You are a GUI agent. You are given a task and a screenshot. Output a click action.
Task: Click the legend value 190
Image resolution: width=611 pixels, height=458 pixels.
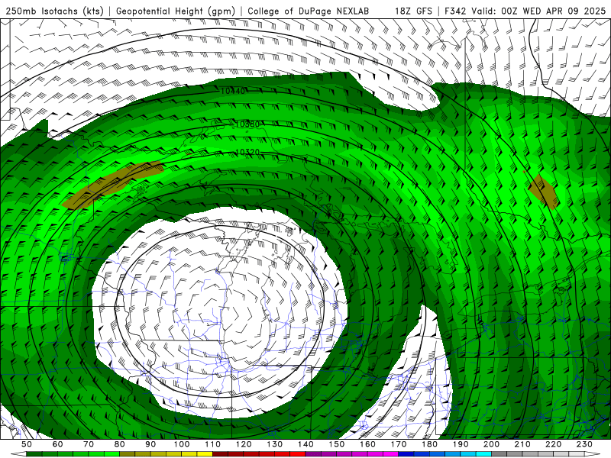(461, 444)
